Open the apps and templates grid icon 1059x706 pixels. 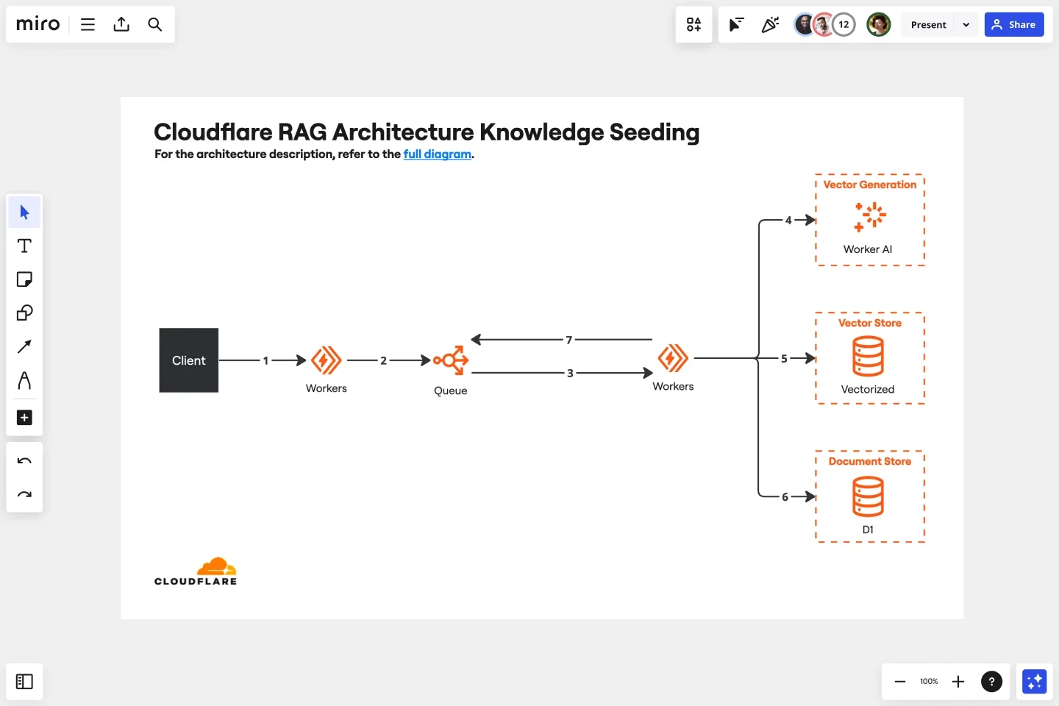(693, 24)
